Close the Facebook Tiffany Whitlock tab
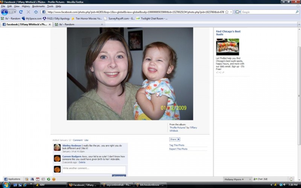 pyautogui.click(x=50, y=24)
